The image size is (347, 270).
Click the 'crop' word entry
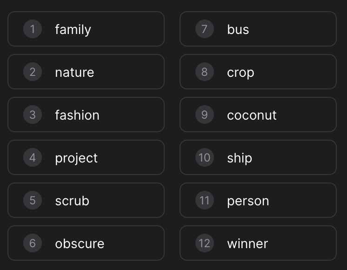(258, 72)
